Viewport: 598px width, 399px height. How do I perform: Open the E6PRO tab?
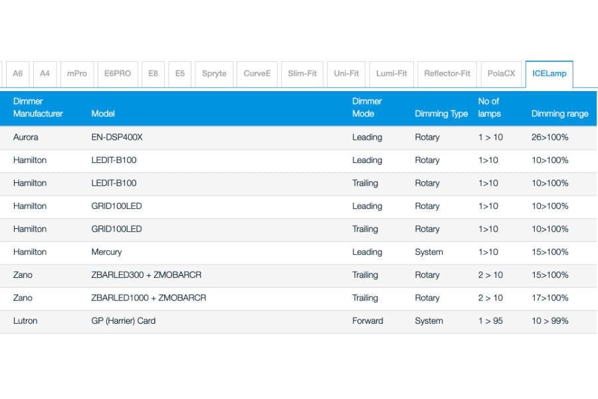pyautogui.click(x=118, y=74)
